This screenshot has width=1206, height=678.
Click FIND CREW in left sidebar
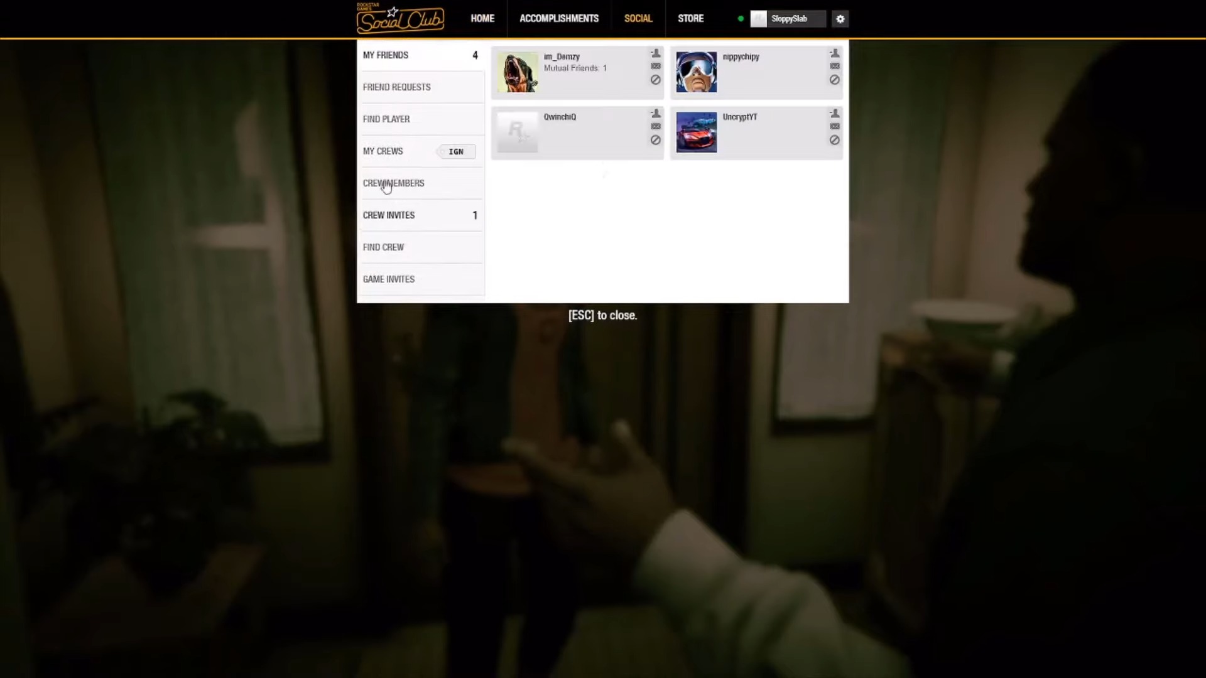click(384, 247)
